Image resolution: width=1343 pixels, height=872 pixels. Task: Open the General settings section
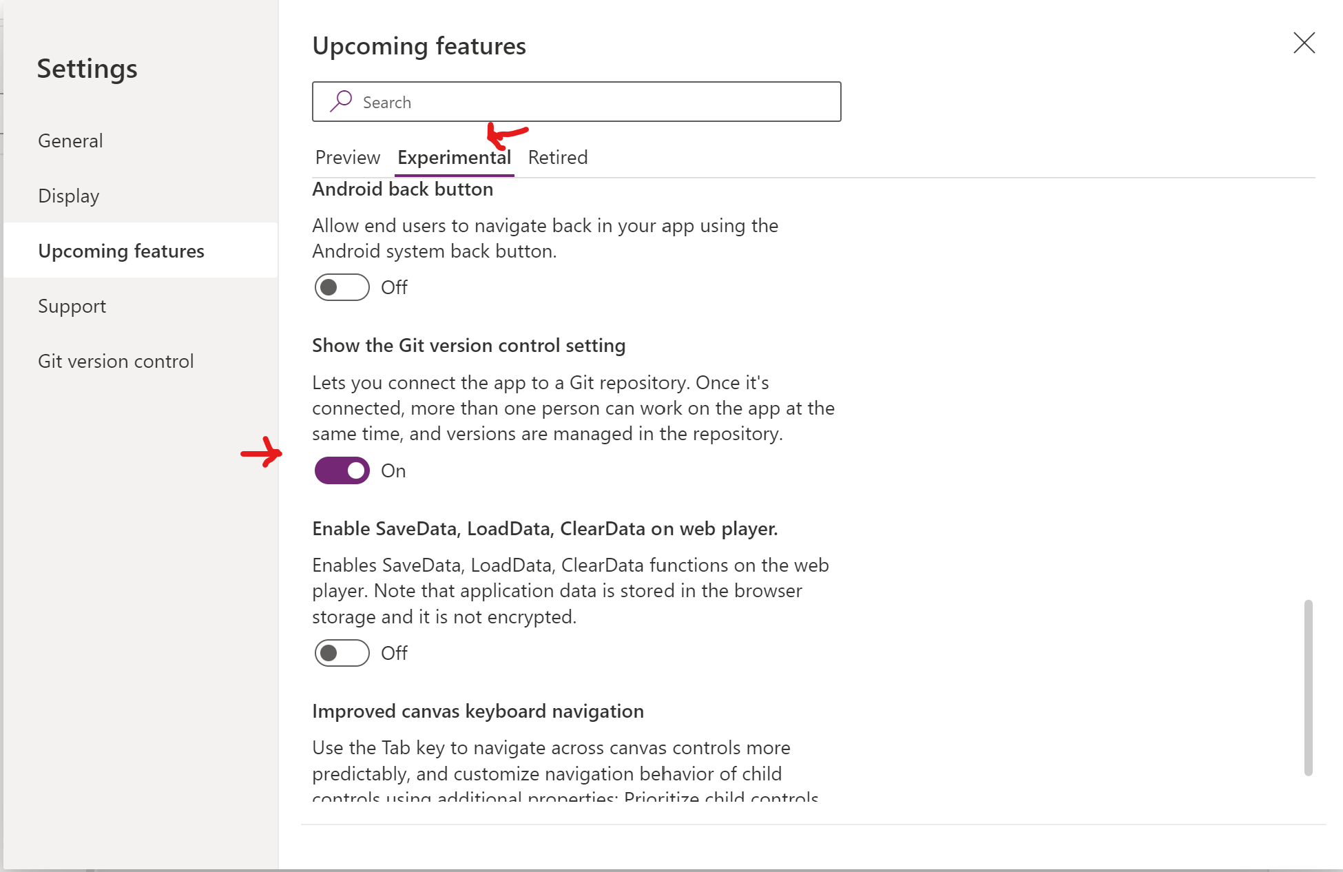pyautogui.click(x=70, y=141)
